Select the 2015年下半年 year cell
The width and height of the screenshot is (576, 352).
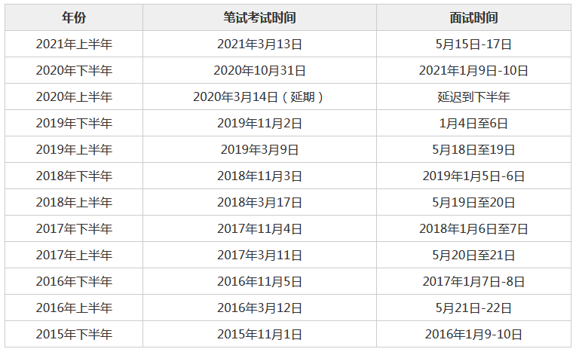[74, 335]
